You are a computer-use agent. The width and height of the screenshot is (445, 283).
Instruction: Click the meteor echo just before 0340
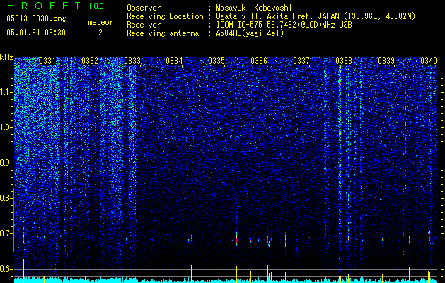[x=429, y=236]
